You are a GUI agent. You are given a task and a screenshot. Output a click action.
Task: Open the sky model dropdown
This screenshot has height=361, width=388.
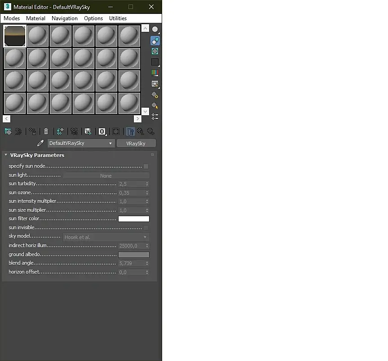coord(106,237)
